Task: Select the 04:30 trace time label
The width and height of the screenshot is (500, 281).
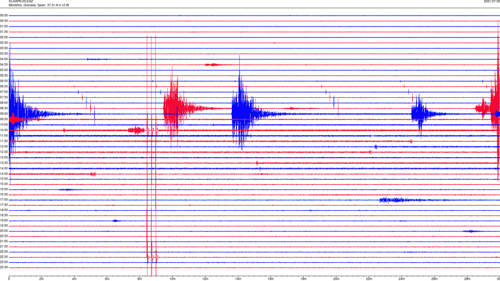Action: click(x=4, y=65)
